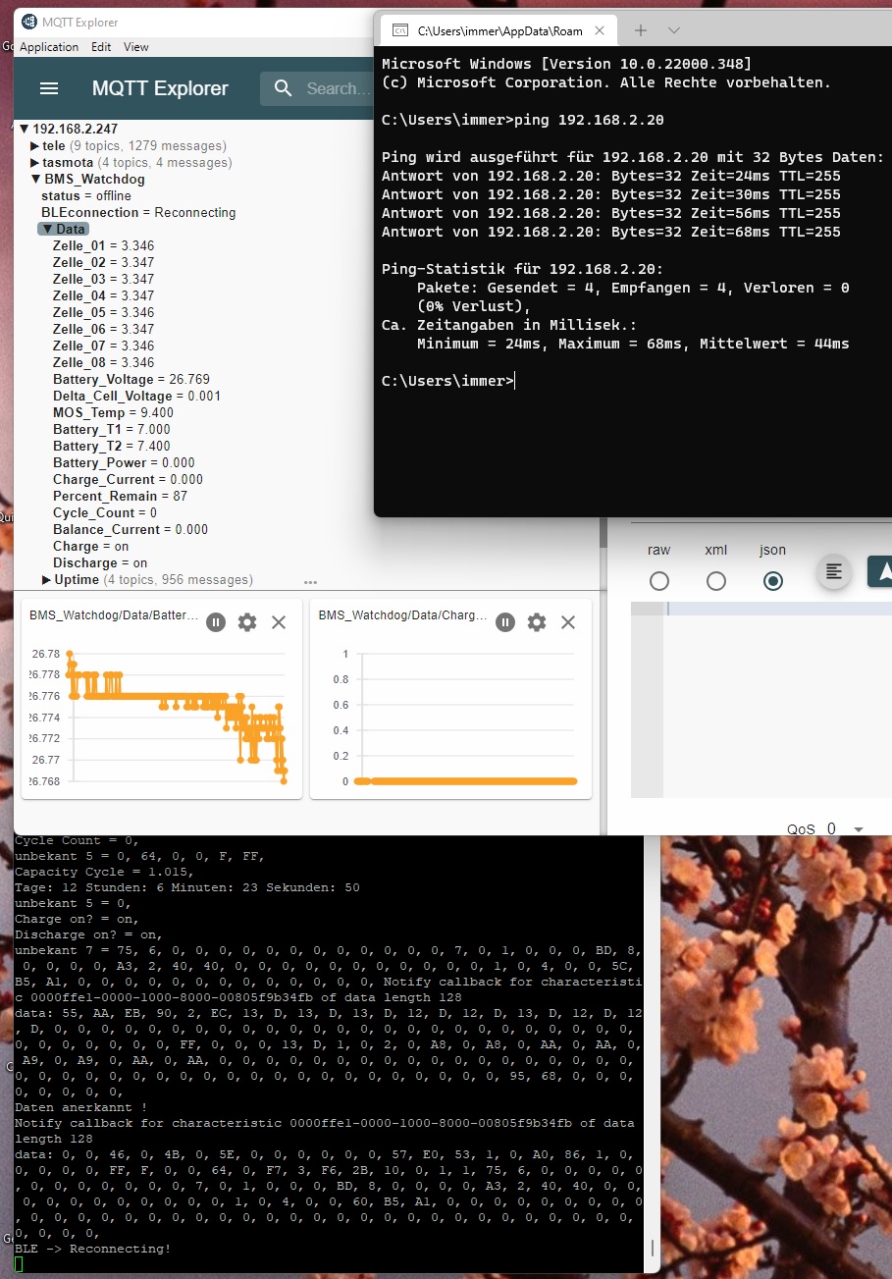
Task: Collapse the 192.168.2.247 broker node
Action: (25, 129)
